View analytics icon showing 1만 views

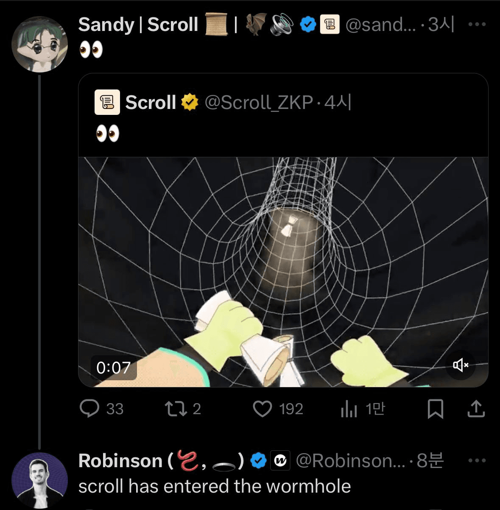click(x=349, y=409)
